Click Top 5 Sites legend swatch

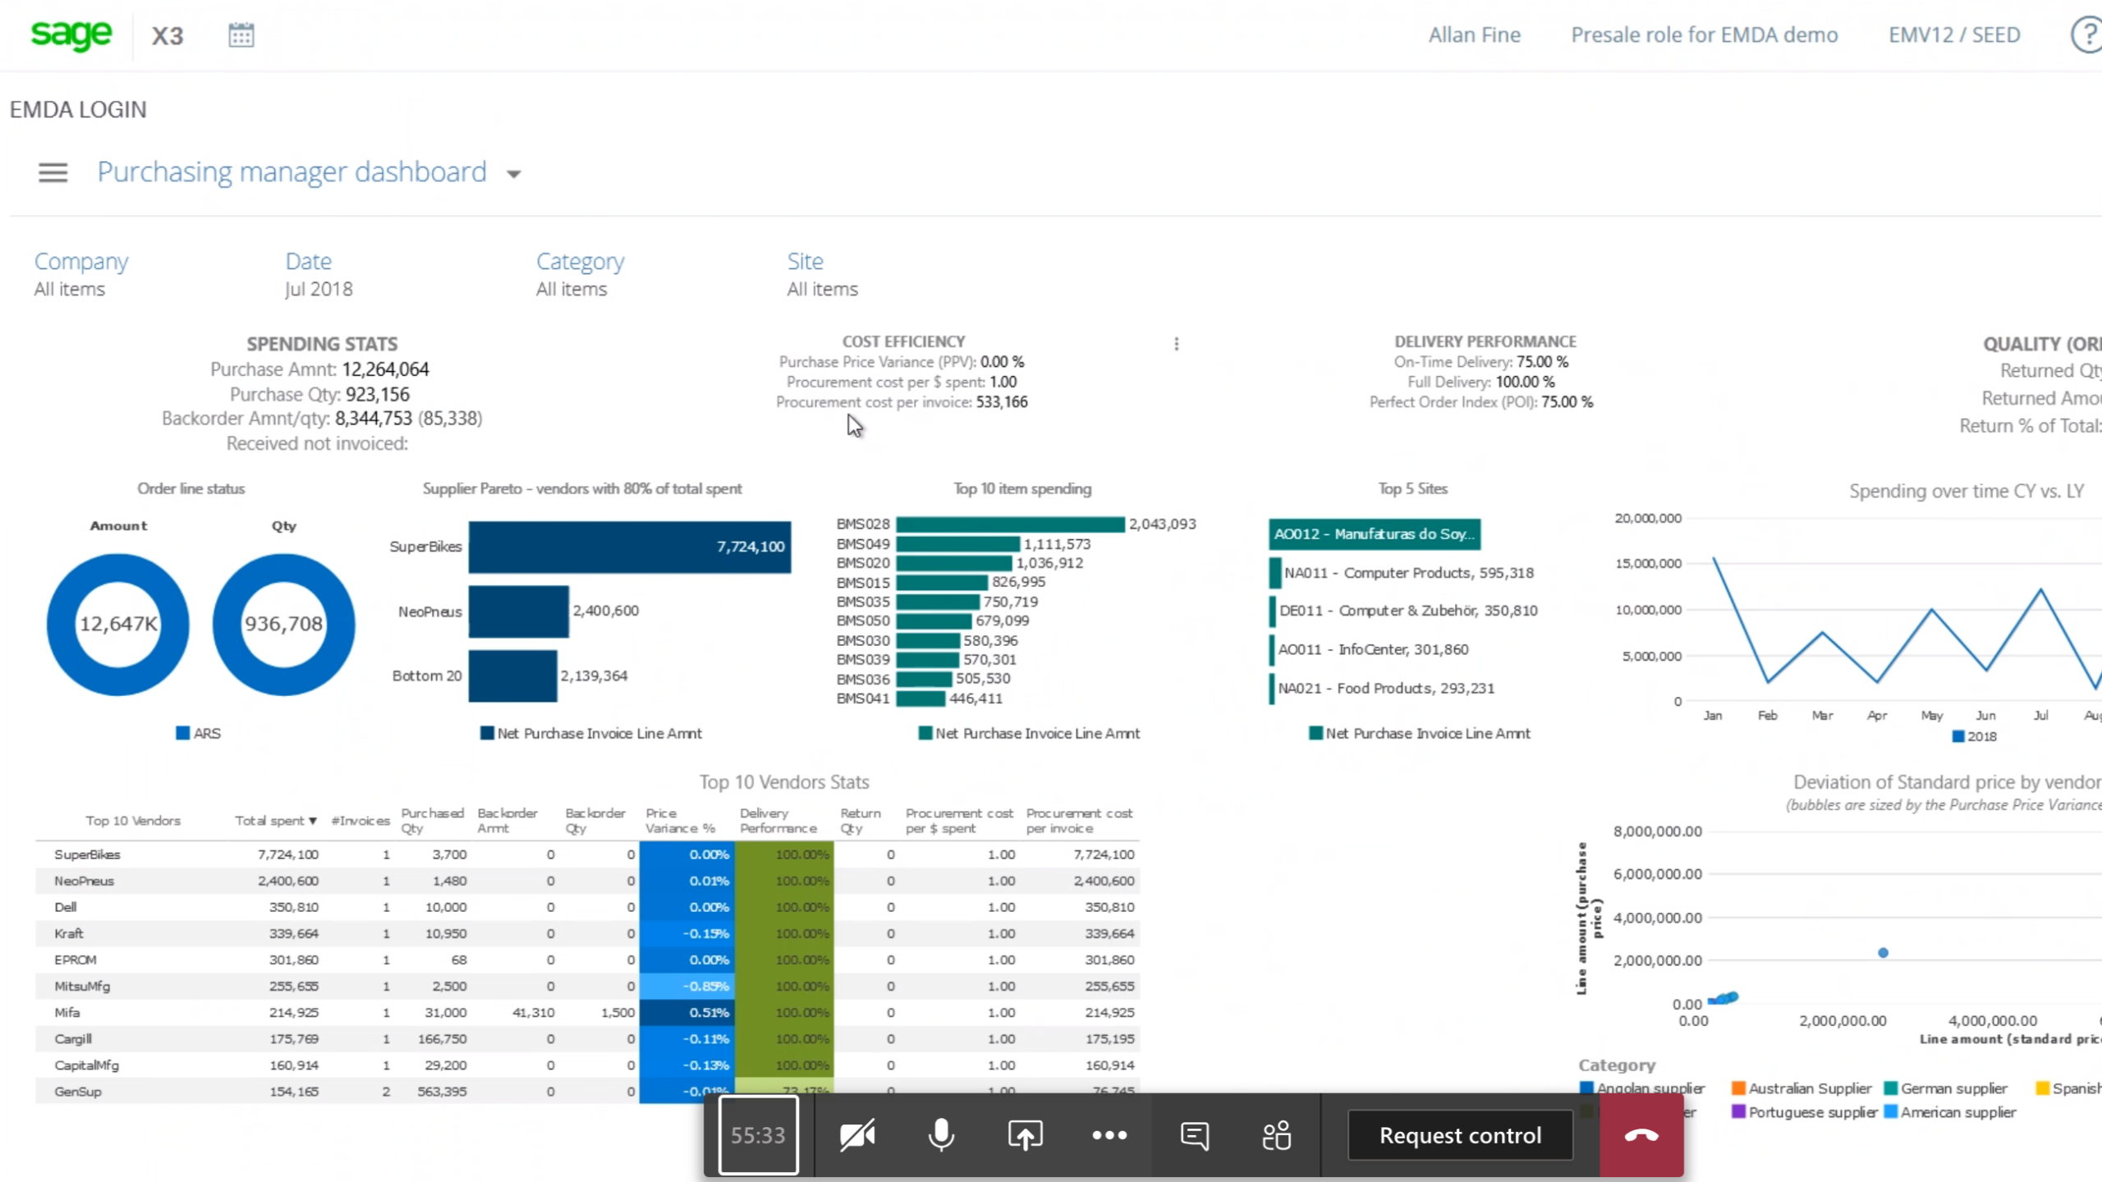click(1315, 733)
